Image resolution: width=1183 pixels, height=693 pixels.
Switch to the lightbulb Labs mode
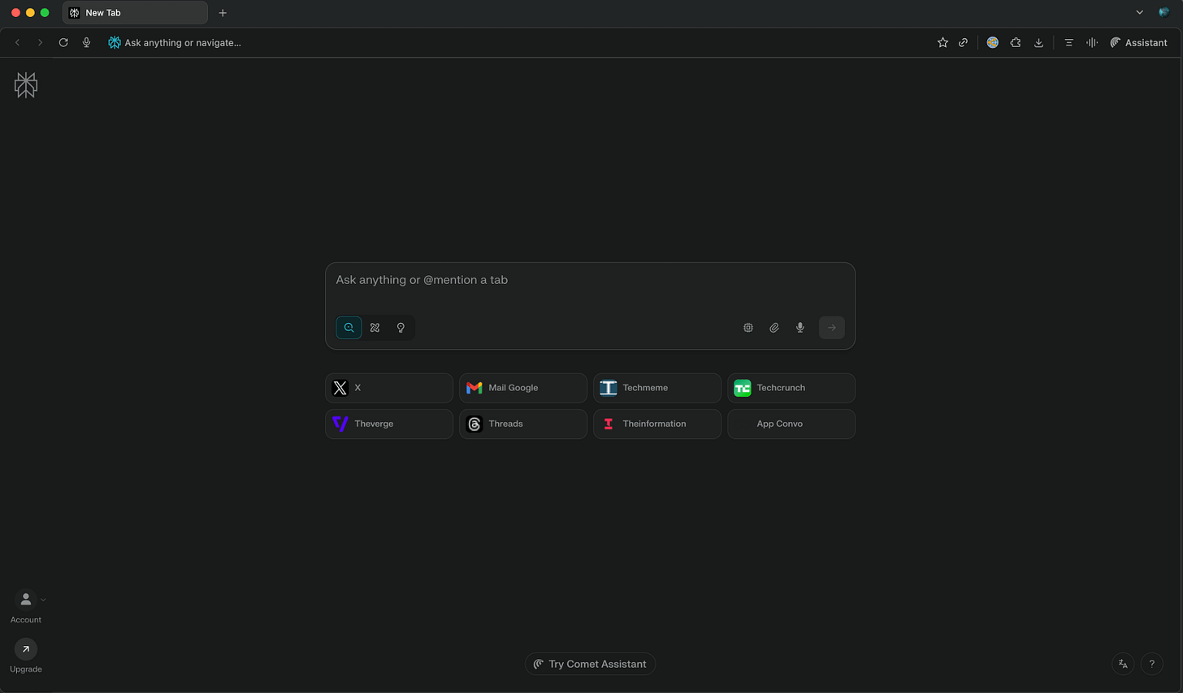coord(401,328)
